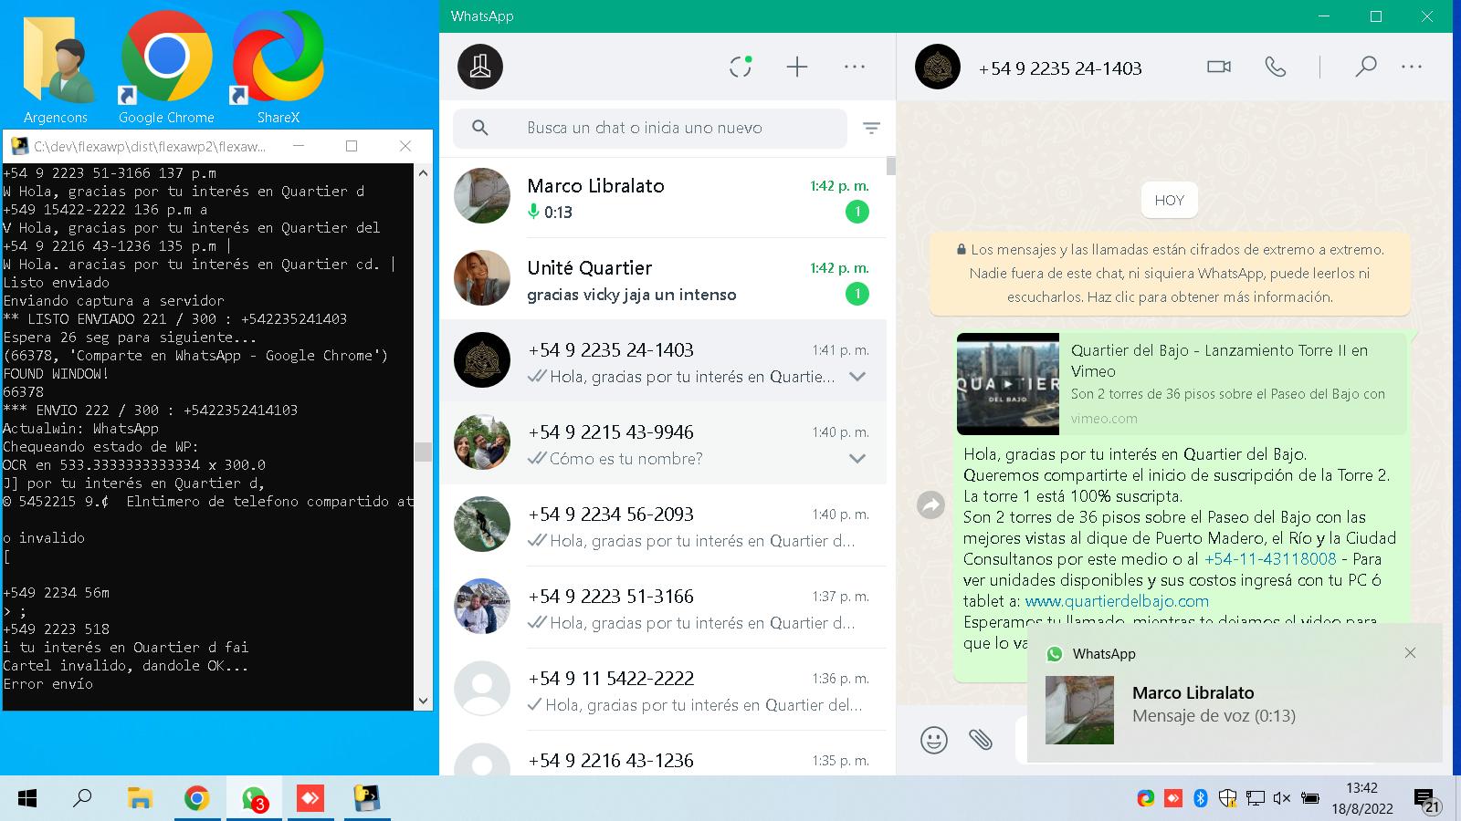Viewport: 1461px width, 821px height.
Task: Open conversation more options menu
Action: tap(1412, 67)
